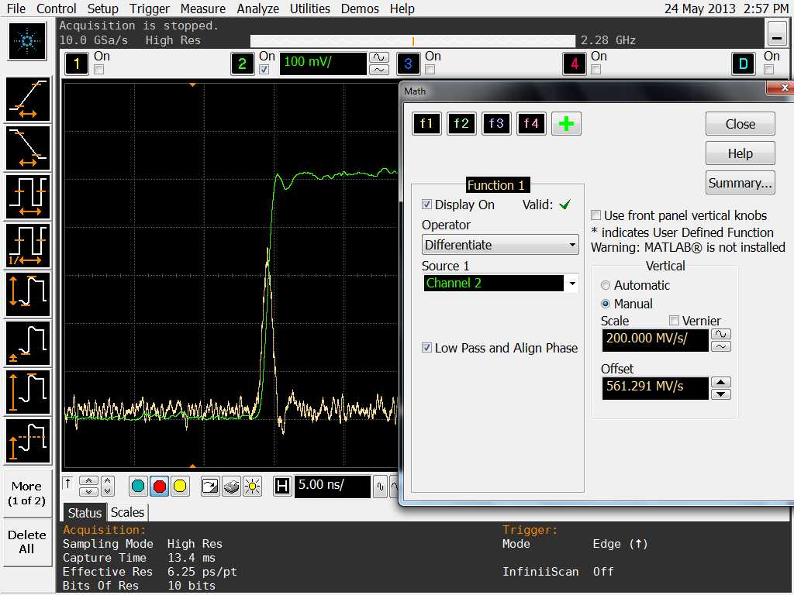Click the digital channels D button
Image resolution: width=794 pixels, height=595 pixels.
coord(744,64)
